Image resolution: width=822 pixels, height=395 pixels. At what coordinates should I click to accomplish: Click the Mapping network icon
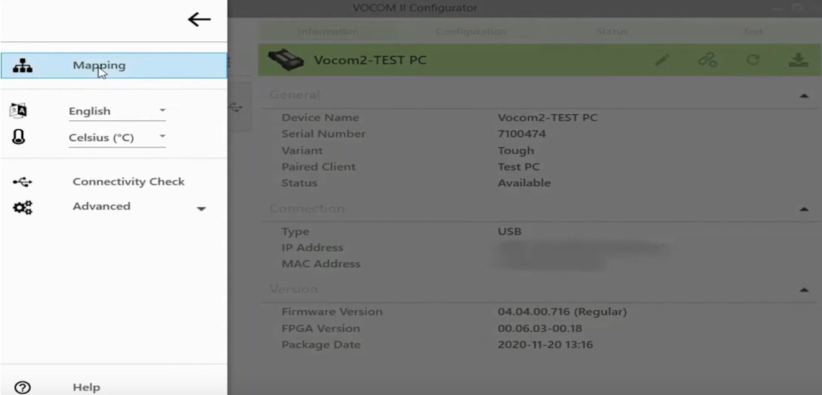23,65
